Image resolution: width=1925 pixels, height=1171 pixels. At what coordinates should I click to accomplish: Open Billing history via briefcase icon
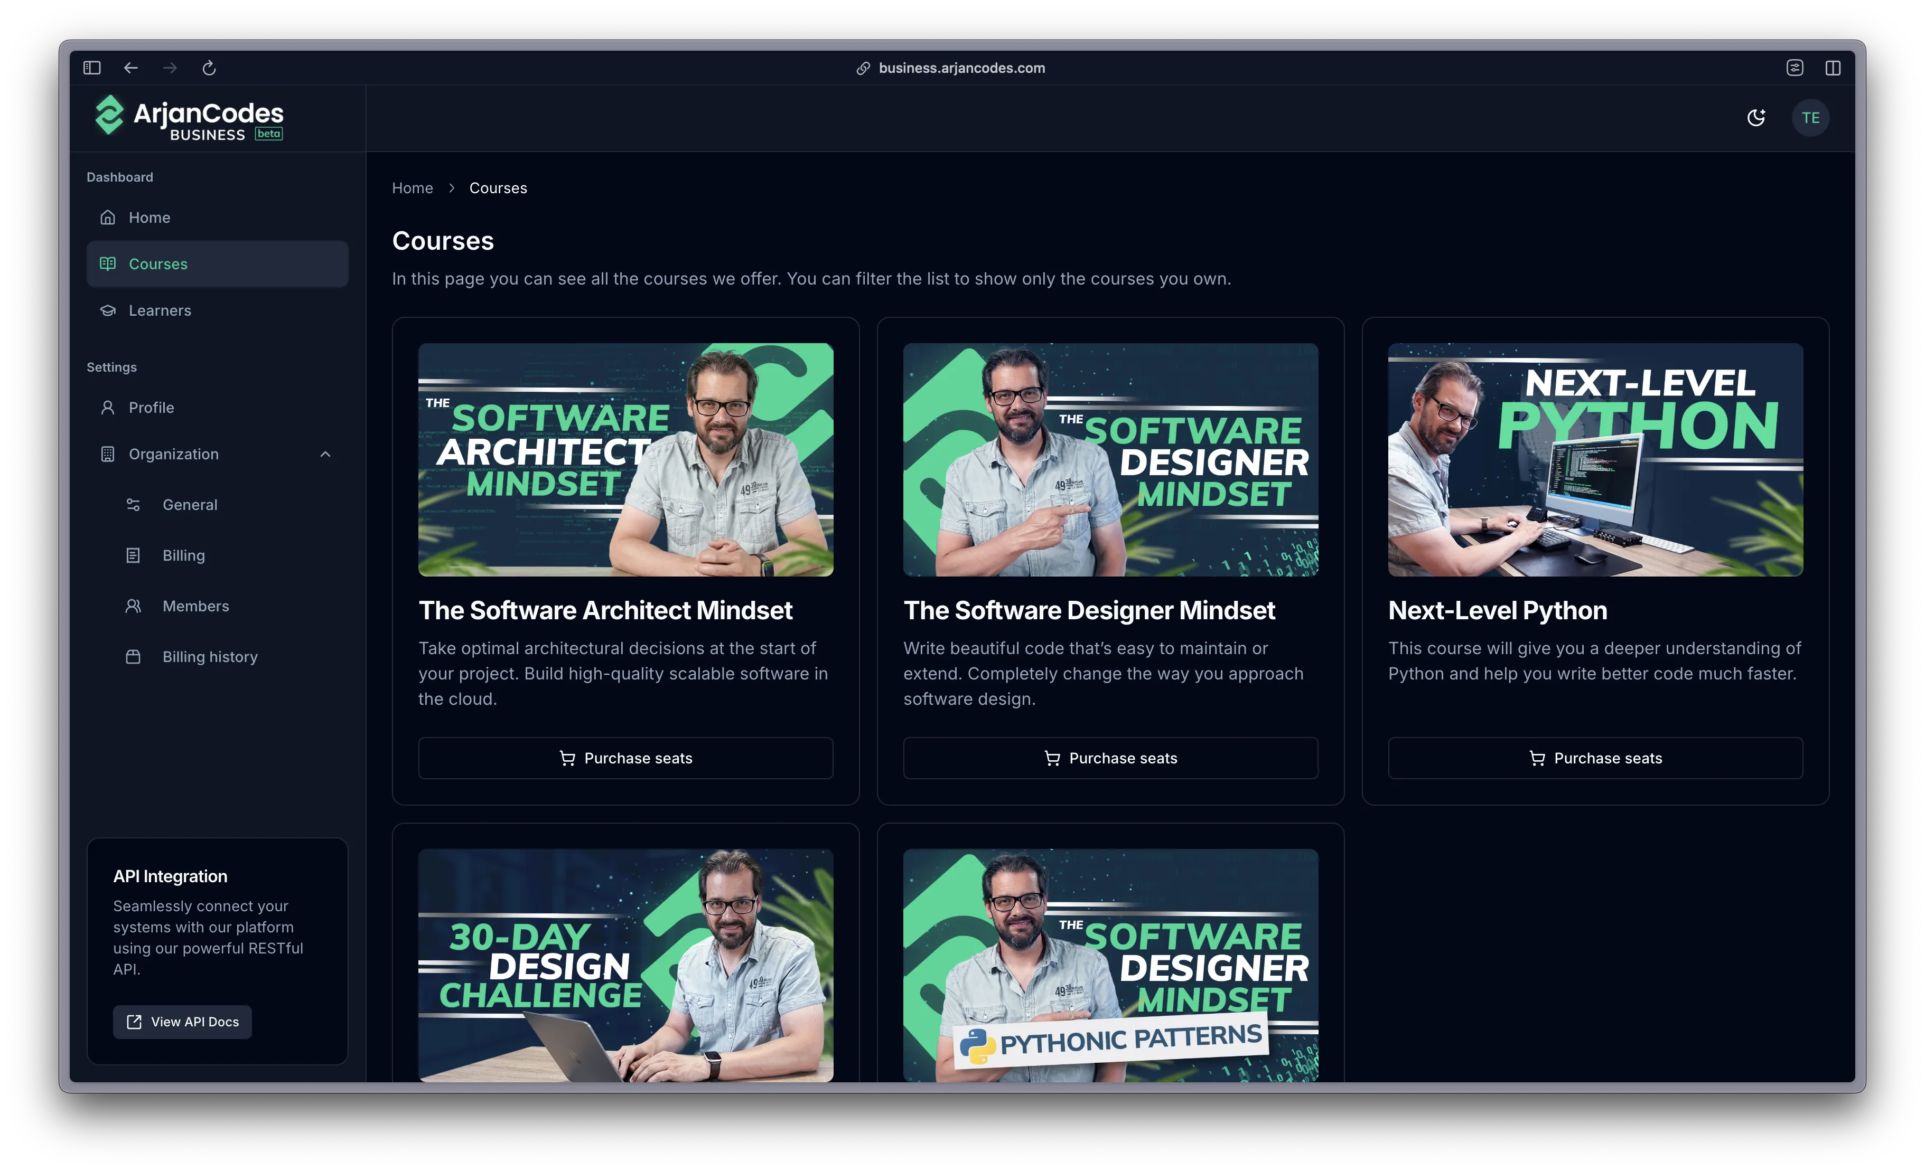pos(134,657)
